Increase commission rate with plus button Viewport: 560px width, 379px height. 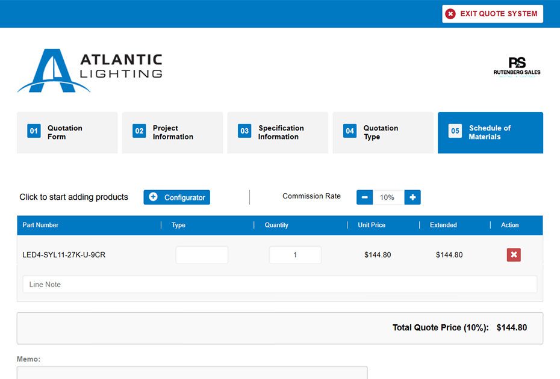coord(412,197)
